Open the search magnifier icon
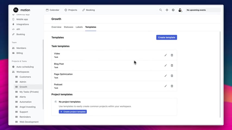Viewport: 232px width, 130px height. 161,10
